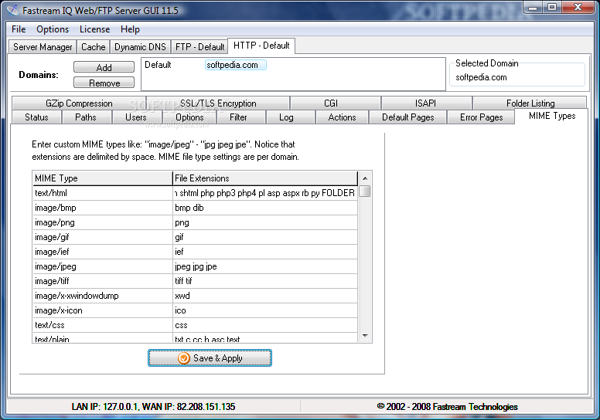The width and height of the screenshot is (600, 420).
Task: Select the image/x-icon cell
Action: click(x=103, y=310)
